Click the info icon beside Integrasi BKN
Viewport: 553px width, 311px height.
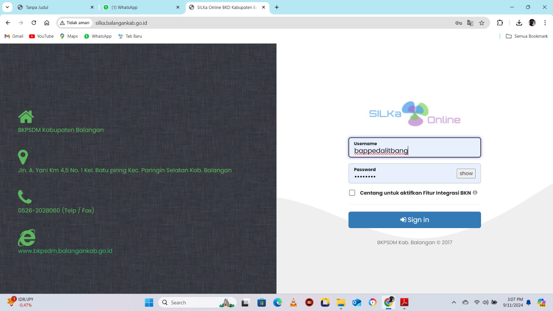click(x=475, y=192)
